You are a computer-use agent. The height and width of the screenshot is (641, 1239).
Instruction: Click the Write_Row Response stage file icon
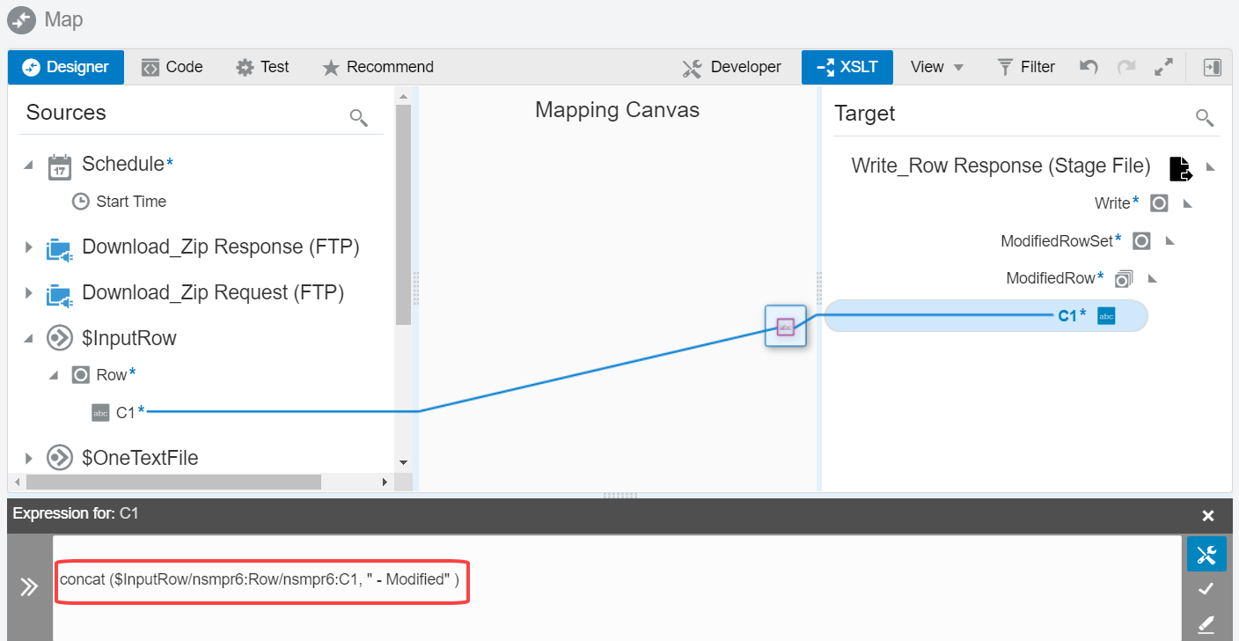click(1180, 169)
